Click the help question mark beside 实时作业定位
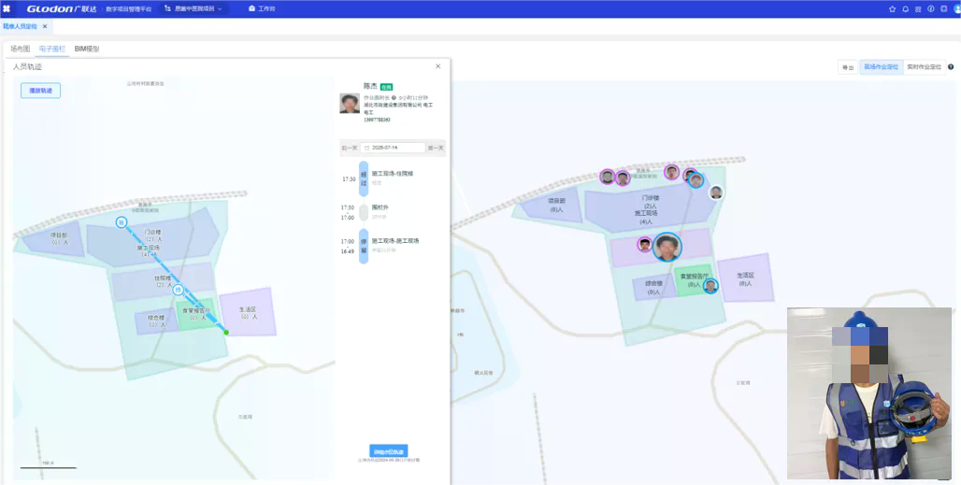This screenshot has width=961, height=485. point(951,67)
